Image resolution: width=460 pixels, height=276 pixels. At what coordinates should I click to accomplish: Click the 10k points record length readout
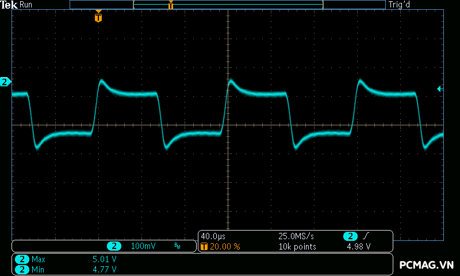(297, 247)
